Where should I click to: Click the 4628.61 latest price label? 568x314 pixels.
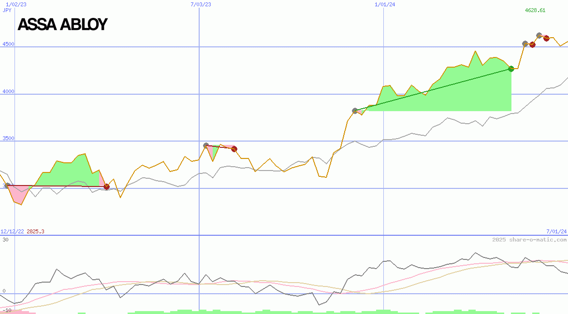[535, 10]
